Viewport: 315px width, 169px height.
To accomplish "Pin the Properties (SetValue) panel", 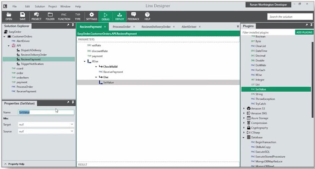I will click(x=73, y=102).
